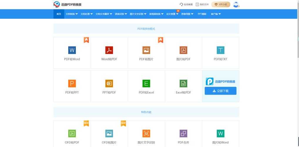Expand the 文档转换 dropdown menu

coord(72,14)
